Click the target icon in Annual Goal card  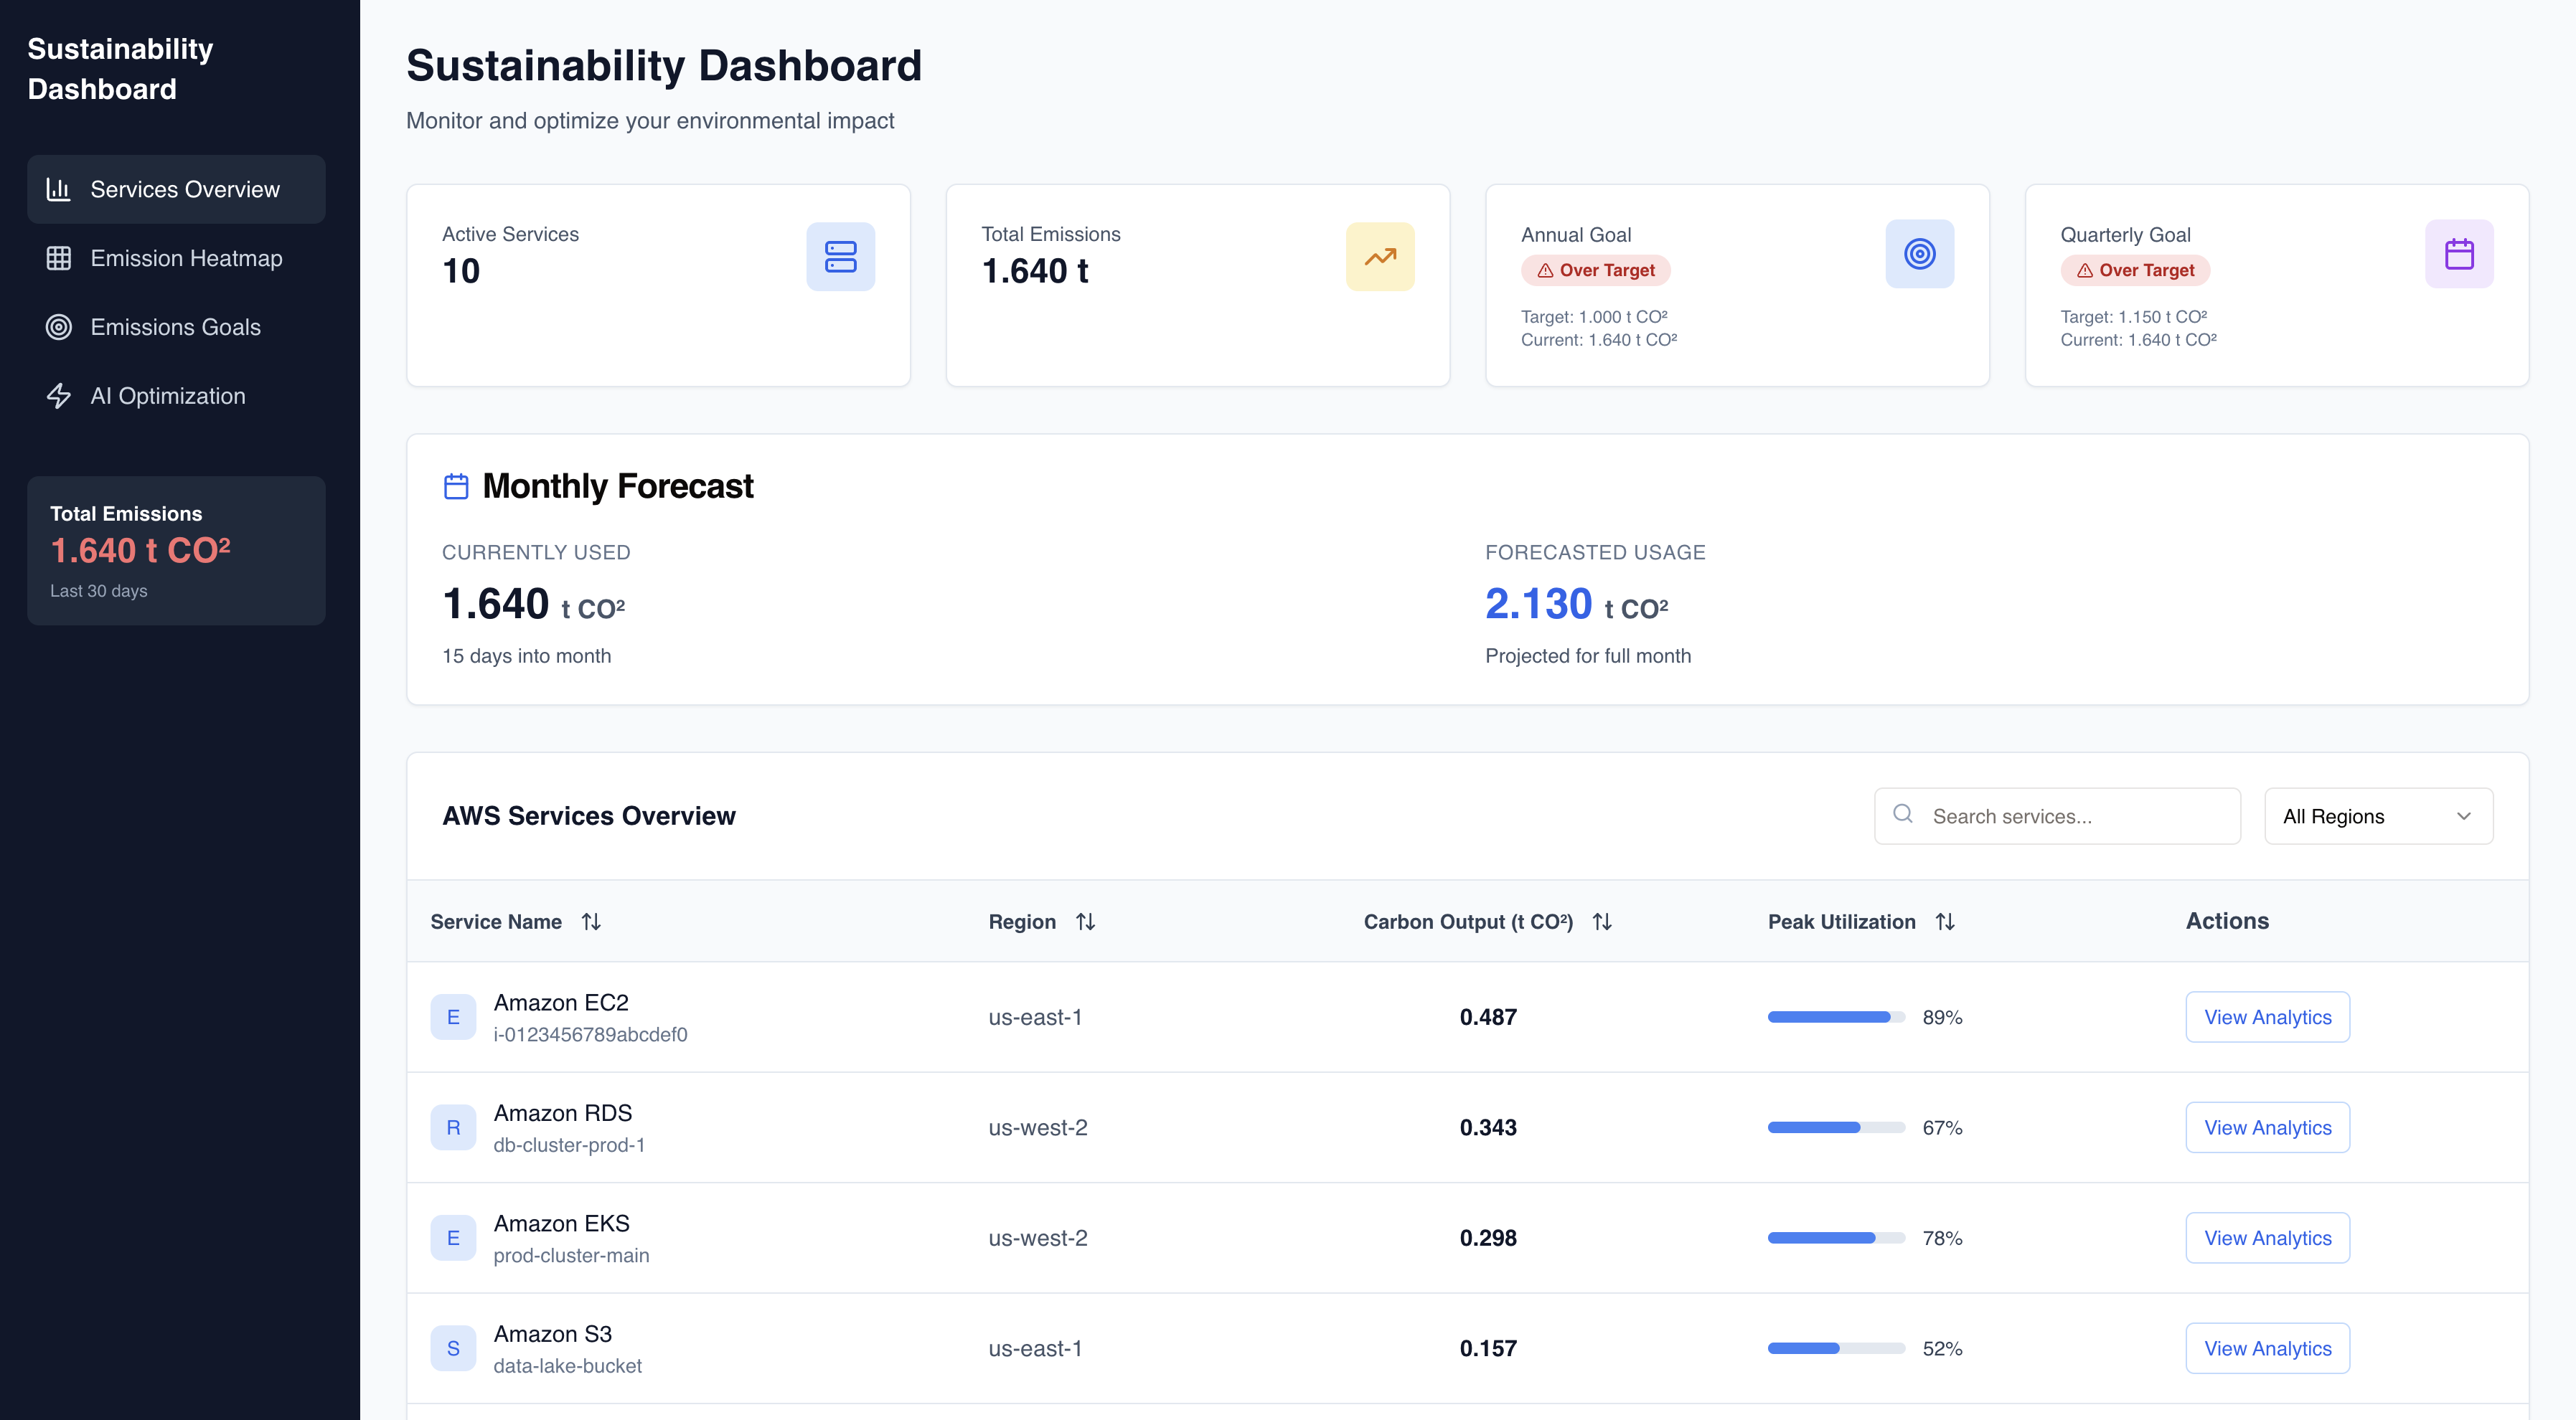[x=1919, y=254]
